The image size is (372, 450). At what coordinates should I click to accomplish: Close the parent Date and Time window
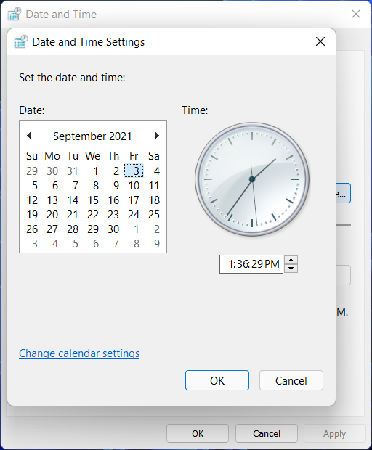tap(356, 14)
